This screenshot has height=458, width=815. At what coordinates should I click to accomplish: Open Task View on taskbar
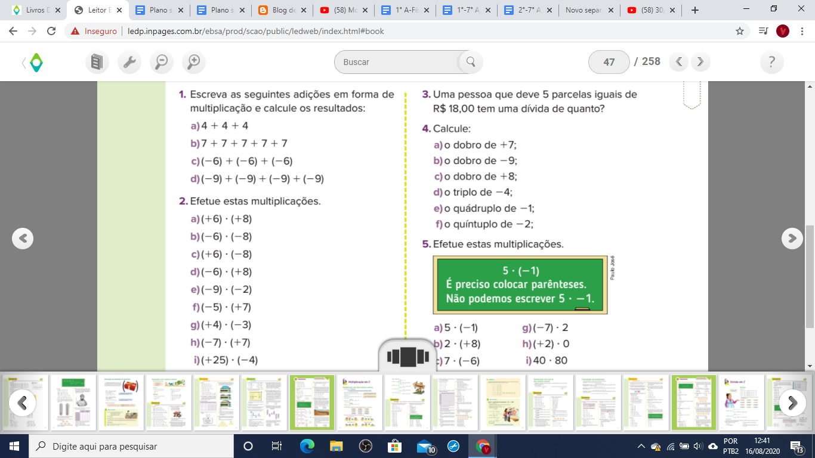[277, 446]
